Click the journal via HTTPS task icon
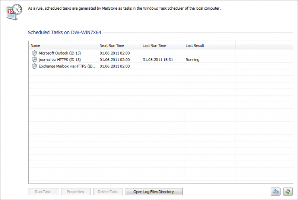Viewport: 298px width, 200px height. pyautogui.click(x=35, y=60)
